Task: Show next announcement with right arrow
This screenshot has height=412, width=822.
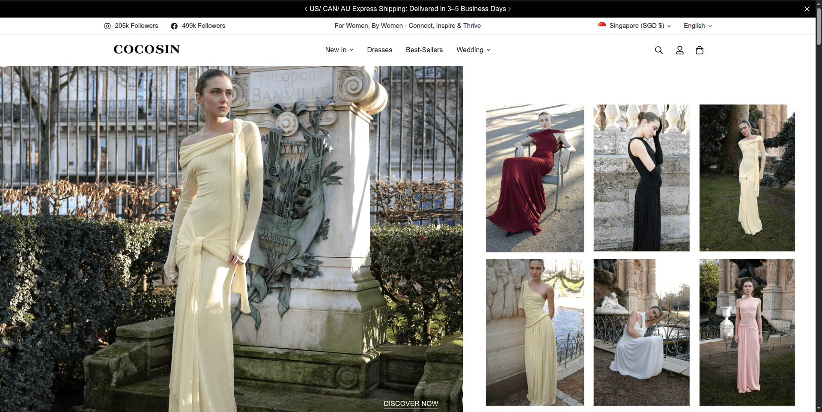Action: [509, 9]
